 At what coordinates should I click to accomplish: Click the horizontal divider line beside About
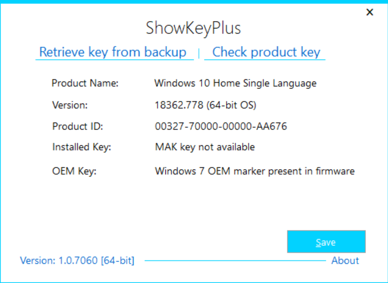(235, 261)
